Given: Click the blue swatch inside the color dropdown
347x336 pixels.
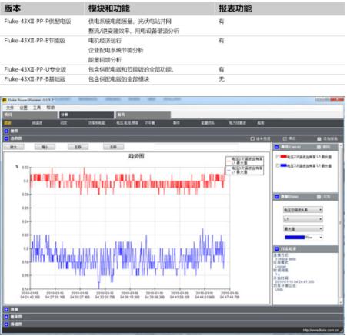Looking at the screenshot, I should pos(295,238).
